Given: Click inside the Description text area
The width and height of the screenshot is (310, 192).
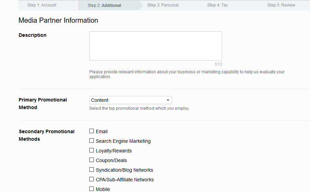Looking at the screenshot, I should 156,46.
